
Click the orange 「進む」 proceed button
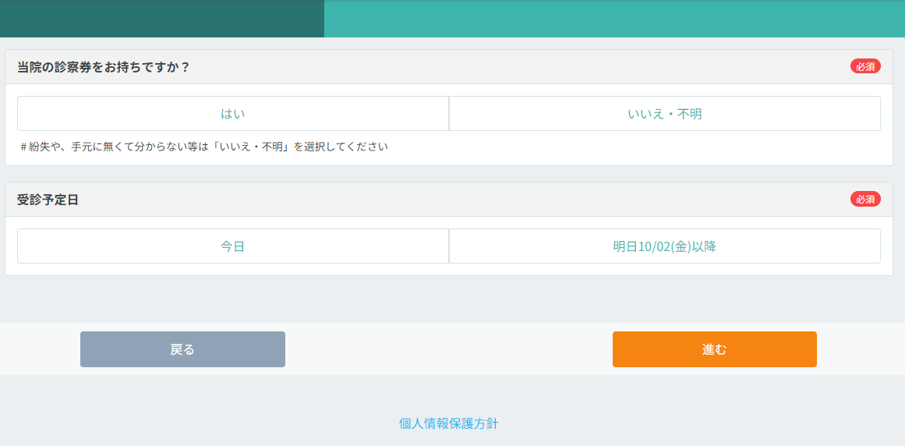(715, 349)
